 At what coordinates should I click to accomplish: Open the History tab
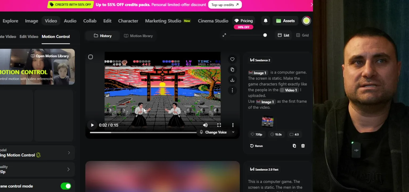[103, 36]
